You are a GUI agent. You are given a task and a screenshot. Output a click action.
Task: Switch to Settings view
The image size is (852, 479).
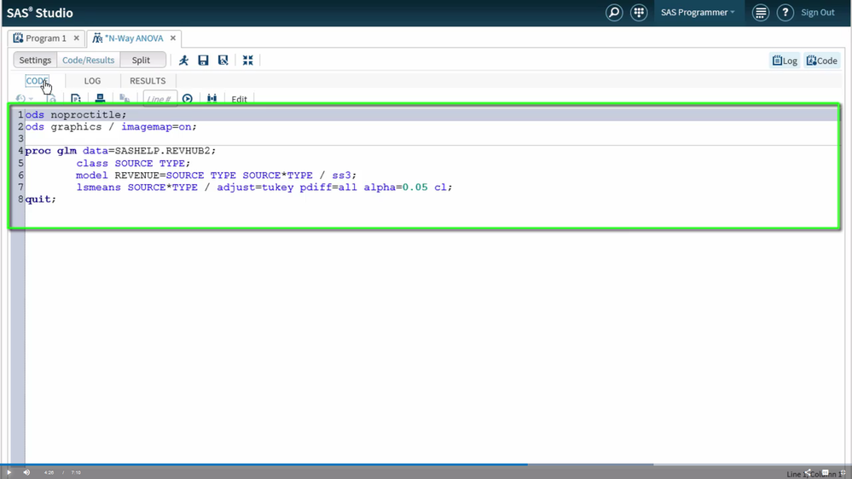click(x=35, y=61)
